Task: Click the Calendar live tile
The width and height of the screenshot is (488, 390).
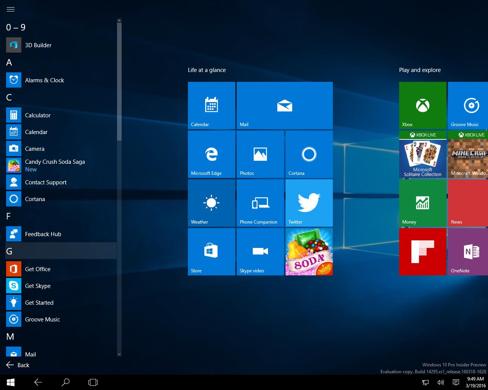Action: pos(212,105)
